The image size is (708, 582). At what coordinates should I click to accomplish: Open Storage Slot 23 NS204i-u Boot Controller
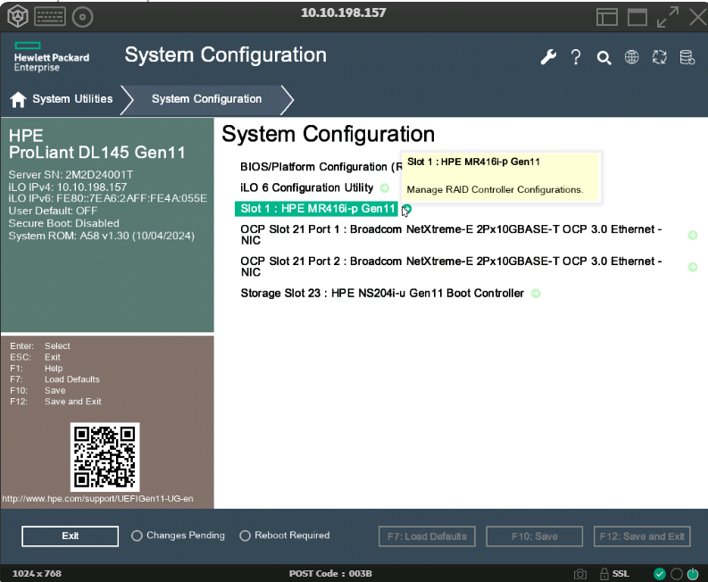pyautogui.click(x=382, y=294)
